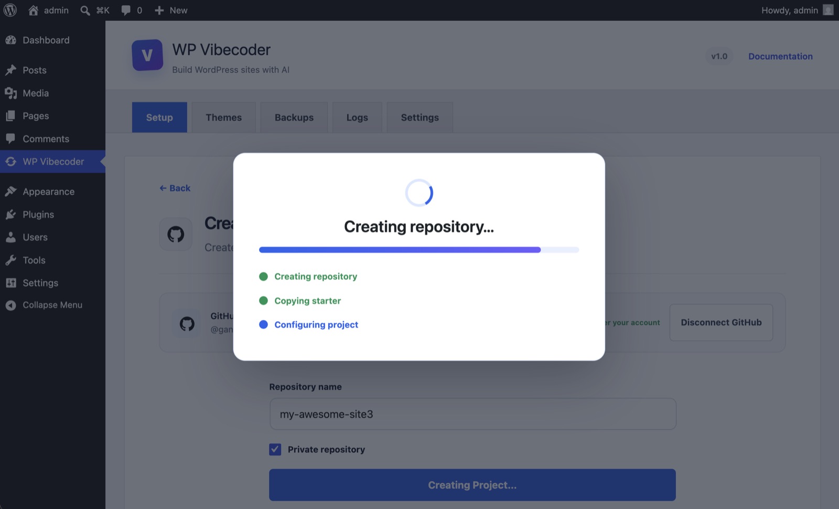Open the Backups tab
Viewport: 839px width, 509px height.
click(x=294, y=118)
